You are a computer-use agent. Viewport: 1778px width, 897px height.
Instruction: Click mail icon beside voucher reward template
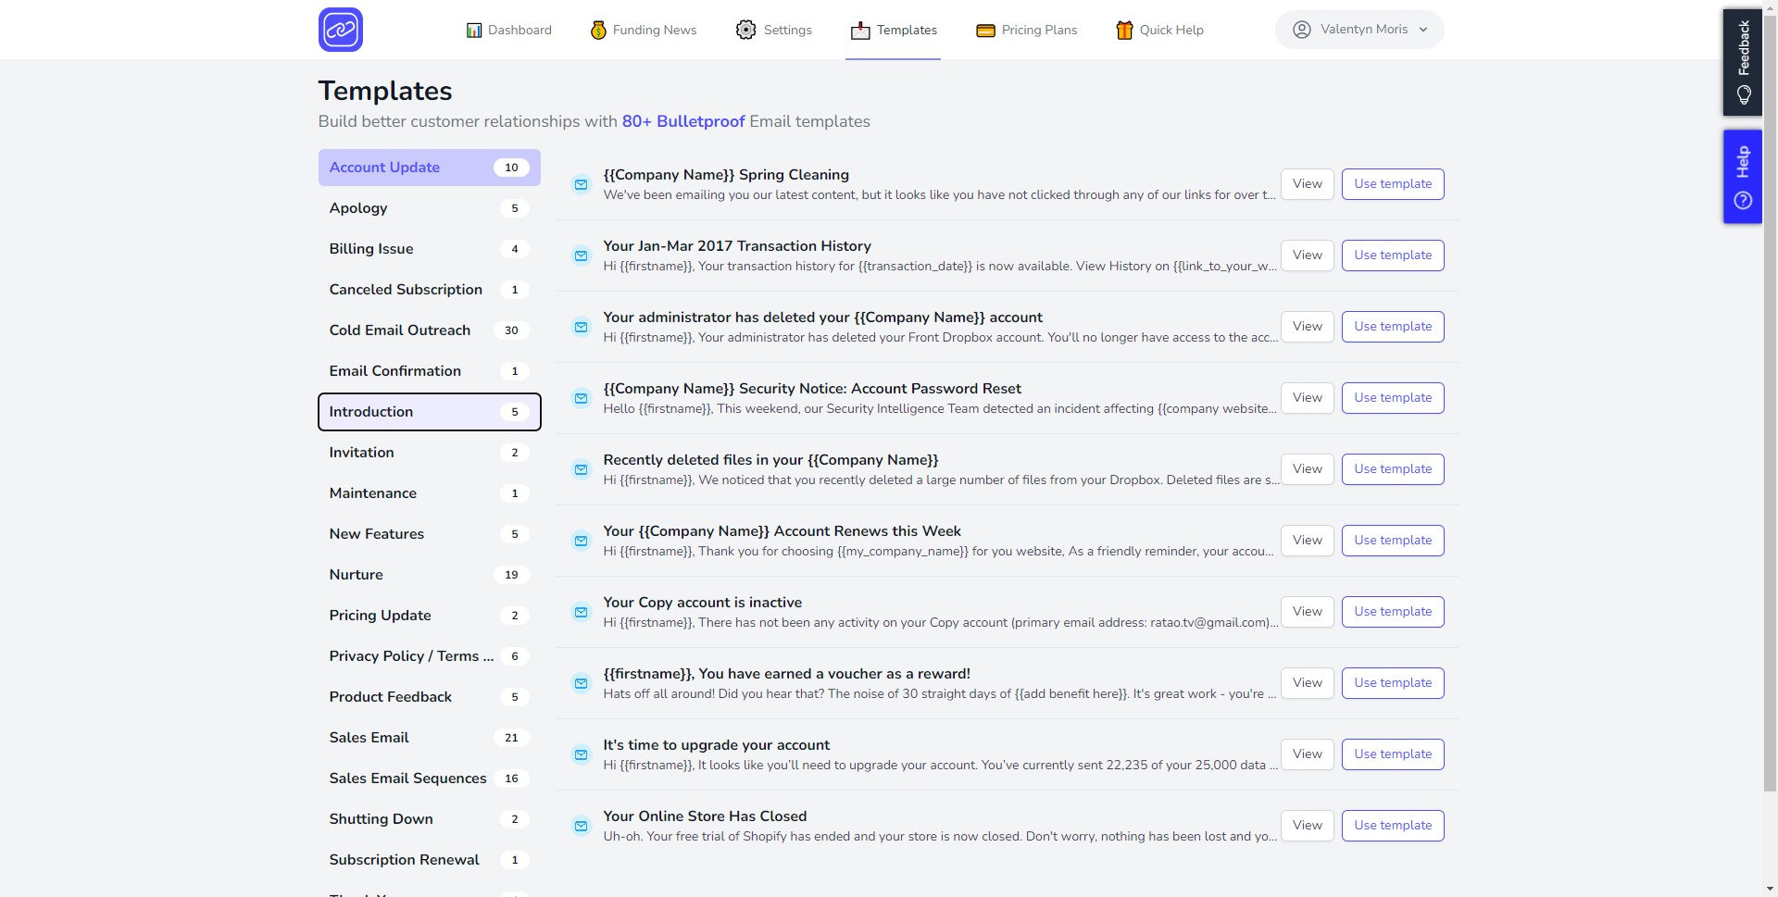[x=581, y=683]
